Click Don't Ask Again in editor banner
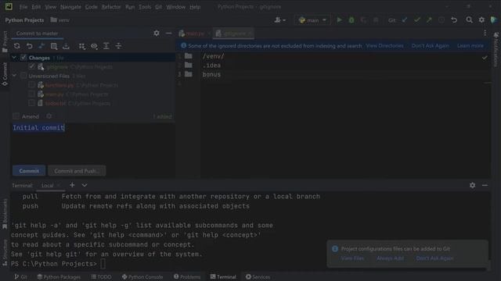Screen dimensions: 501x281 point(430,46)
